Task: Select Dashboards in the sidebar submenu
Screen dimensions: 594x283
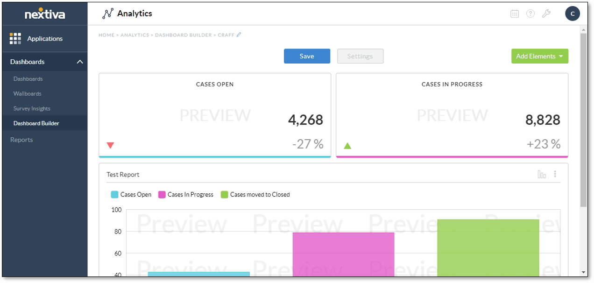Action: click(x=28, y=79)
